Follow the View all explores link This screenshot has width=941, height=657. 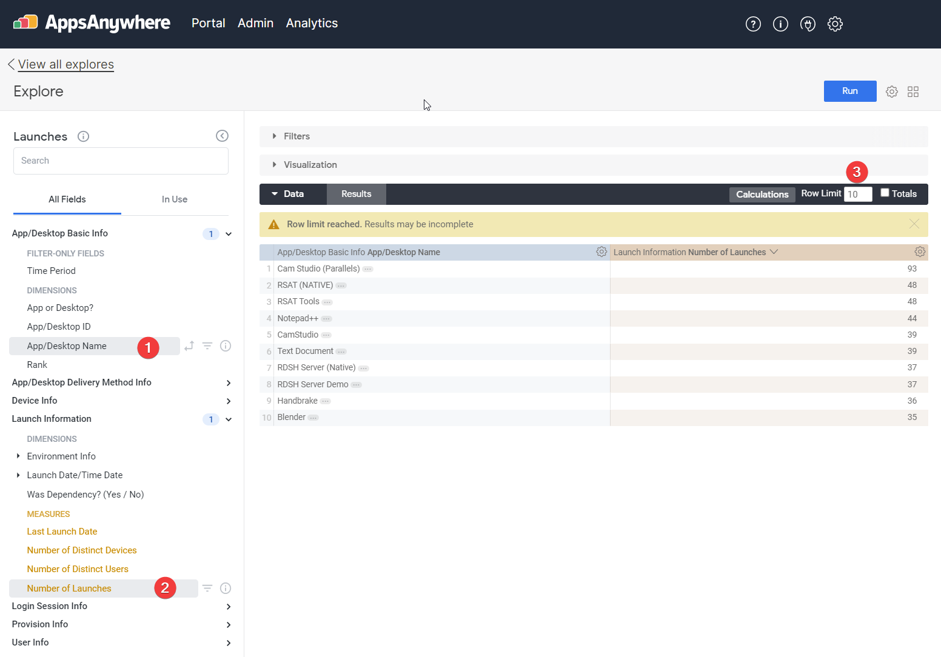pos(65,64)
